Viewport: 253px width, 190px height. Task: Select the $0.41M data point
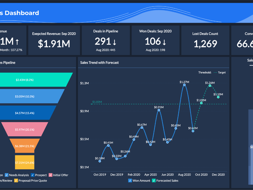[108, 145]
